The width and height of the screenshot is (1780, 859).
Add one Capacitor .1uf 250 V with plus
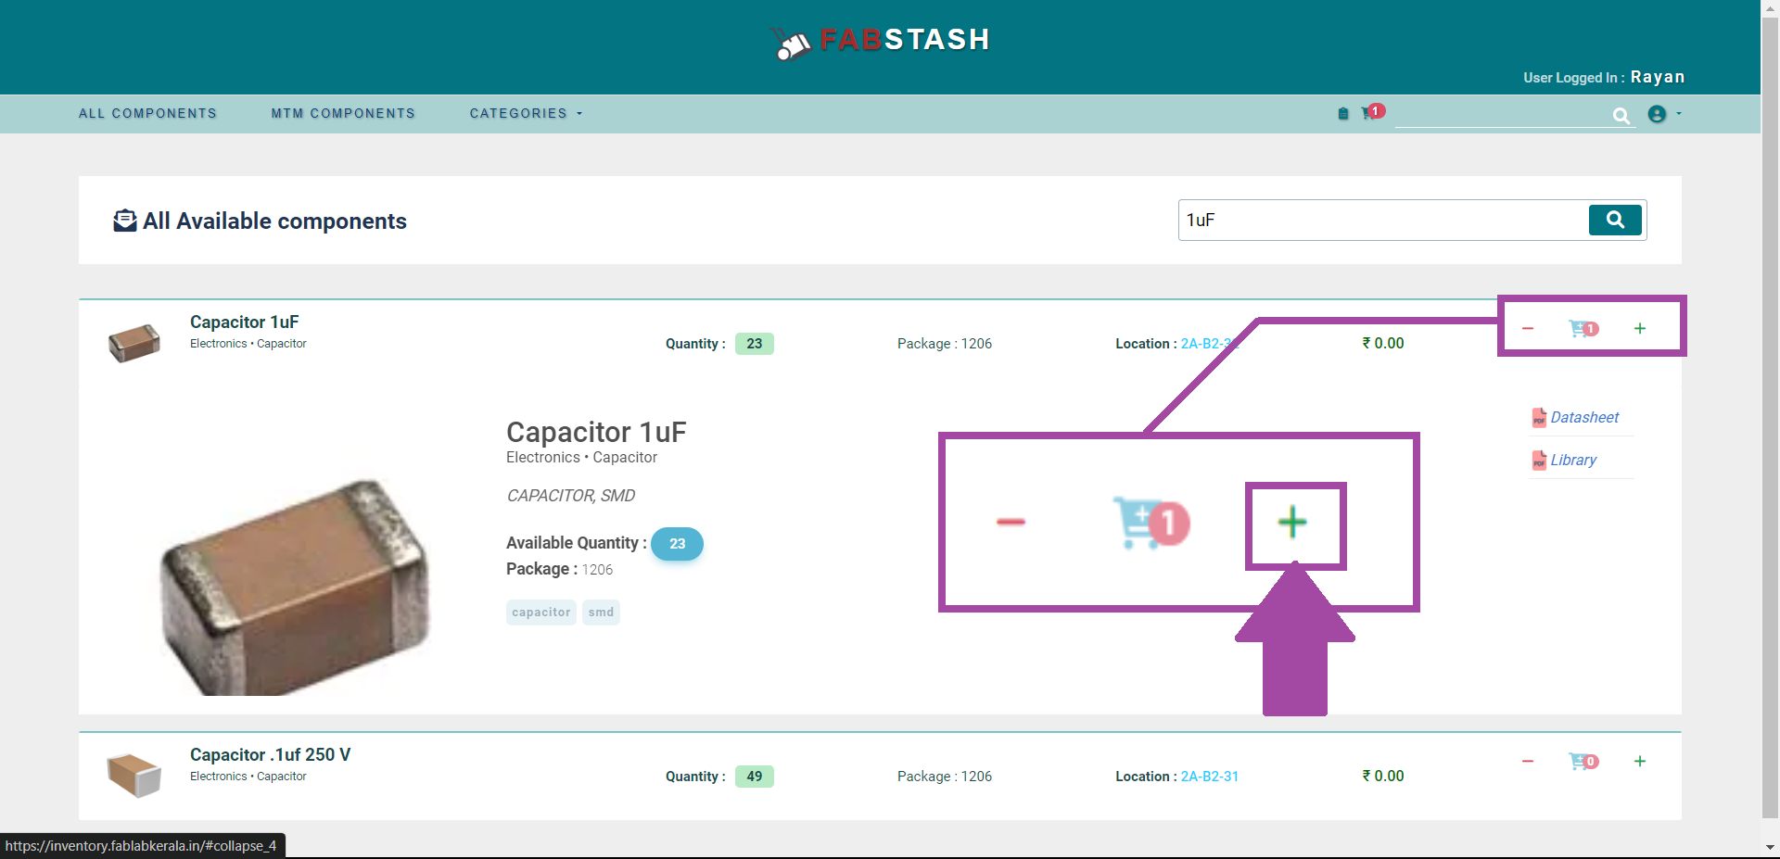point(1639,762)
